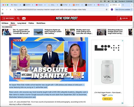Click the Utah mom story thumbnail
Image resolution: width=134 pixels, height=107 pixels.
pyautogui.click(x=70, y=32)
